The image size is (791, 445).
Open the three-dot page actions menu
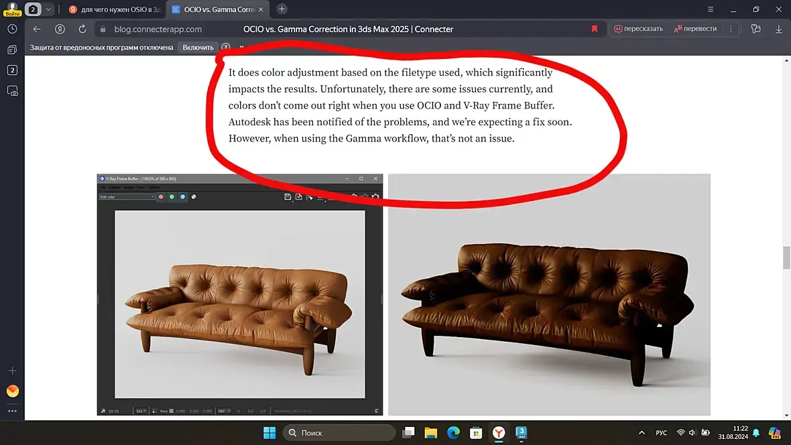731,29
